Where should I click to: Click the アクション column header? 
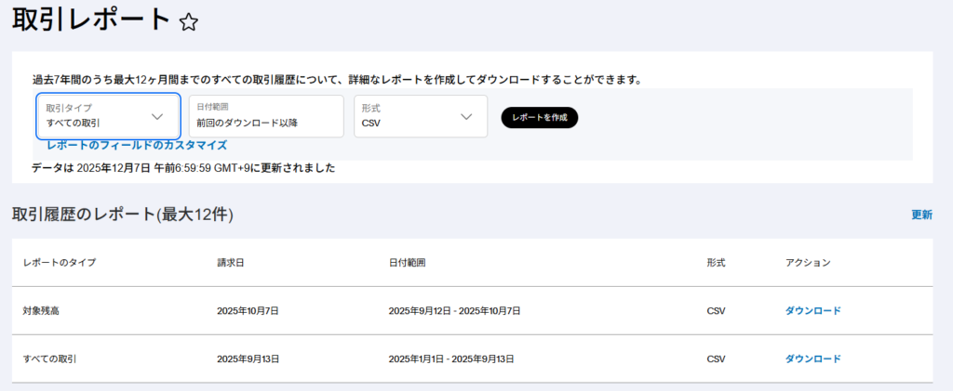coord(808,263)
